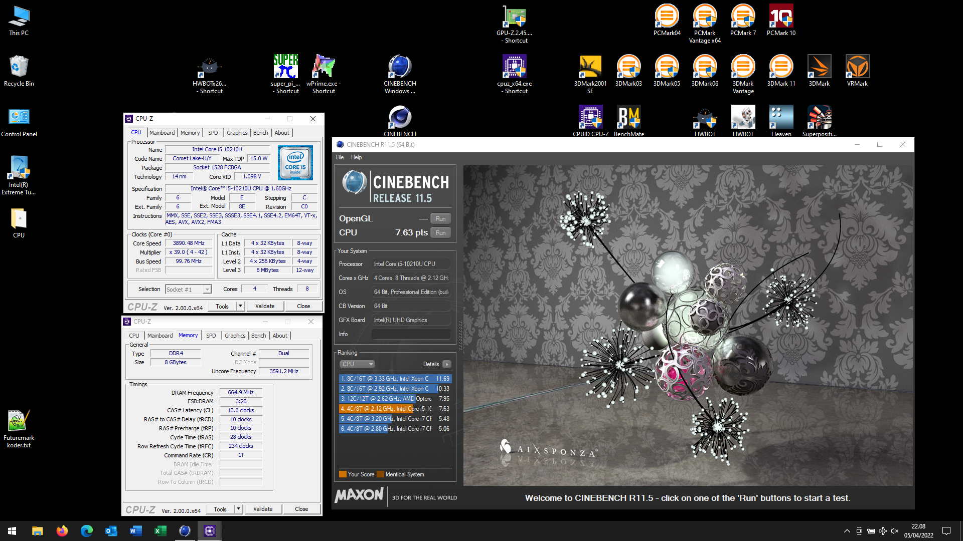Open Futuremark koder.txt file
Image resolution: width=963 pixels, height=541 pixels.
point(19,429)
